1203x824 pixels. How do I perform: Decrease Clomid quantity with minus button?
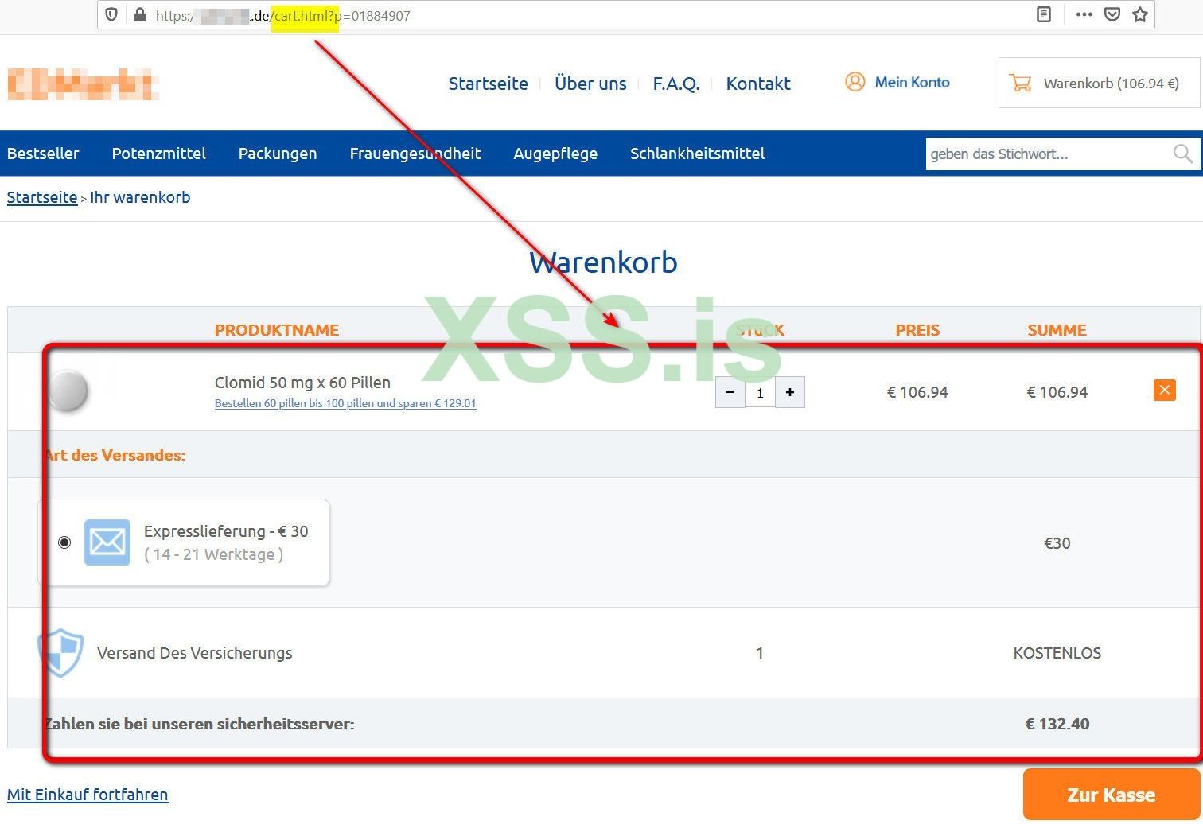[x=730, y=392]
